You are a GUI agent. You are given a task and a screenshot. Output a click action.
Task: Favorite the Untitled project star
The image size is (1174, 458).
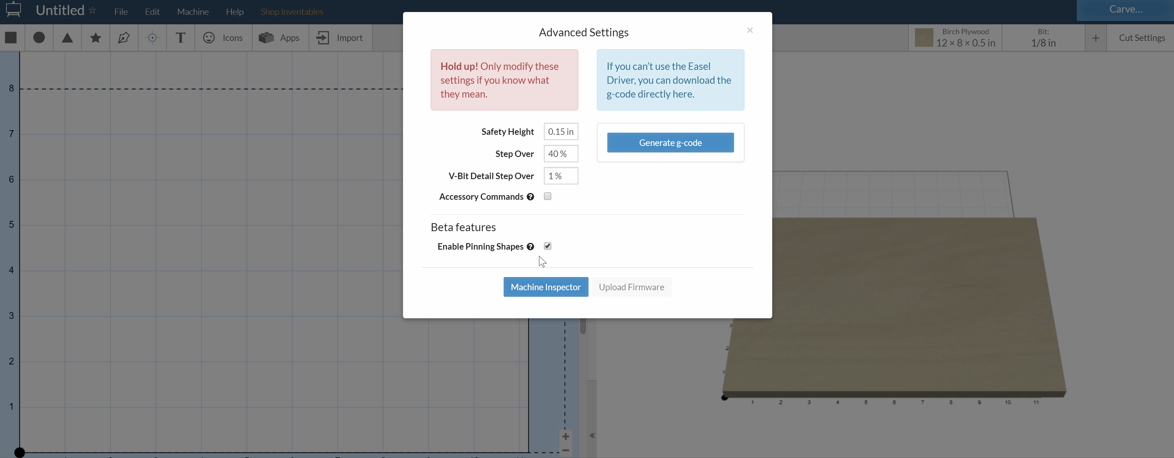93,10
